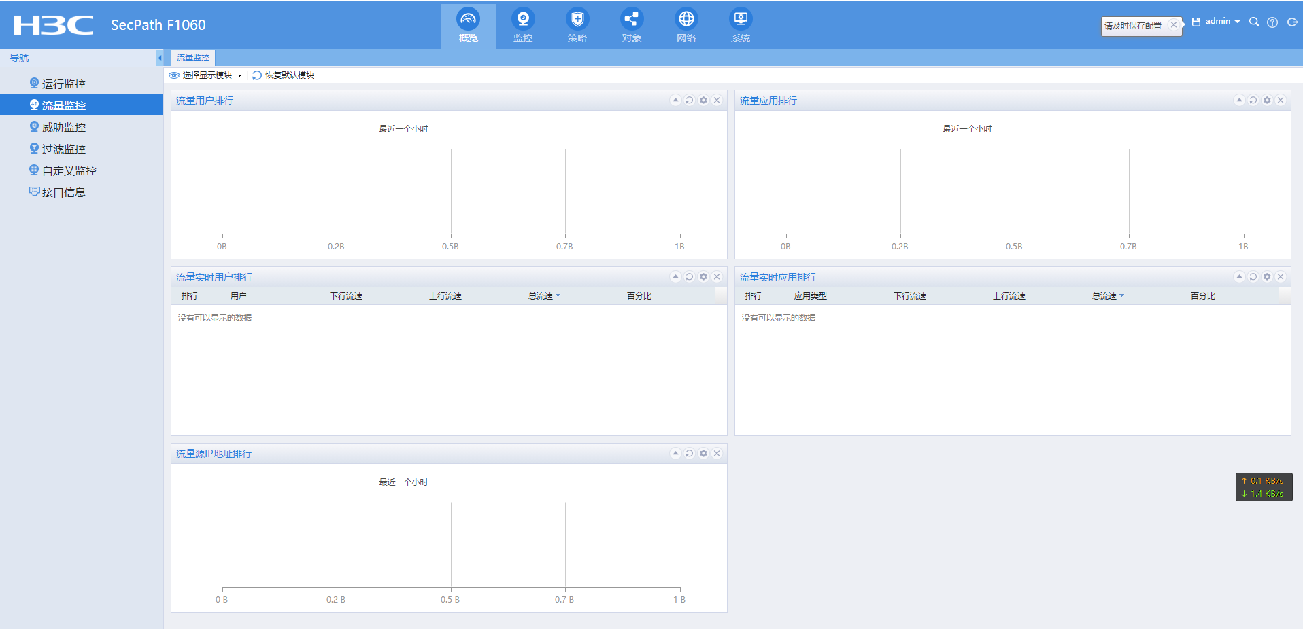
Task: Open the admin user dropdown
Action: coord(1223,22)
